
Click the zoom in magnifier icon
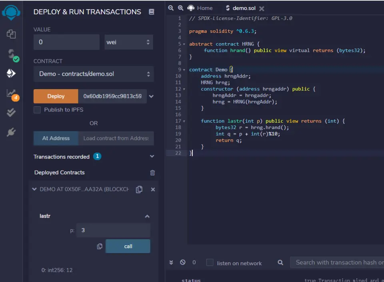tap(180, 8)
